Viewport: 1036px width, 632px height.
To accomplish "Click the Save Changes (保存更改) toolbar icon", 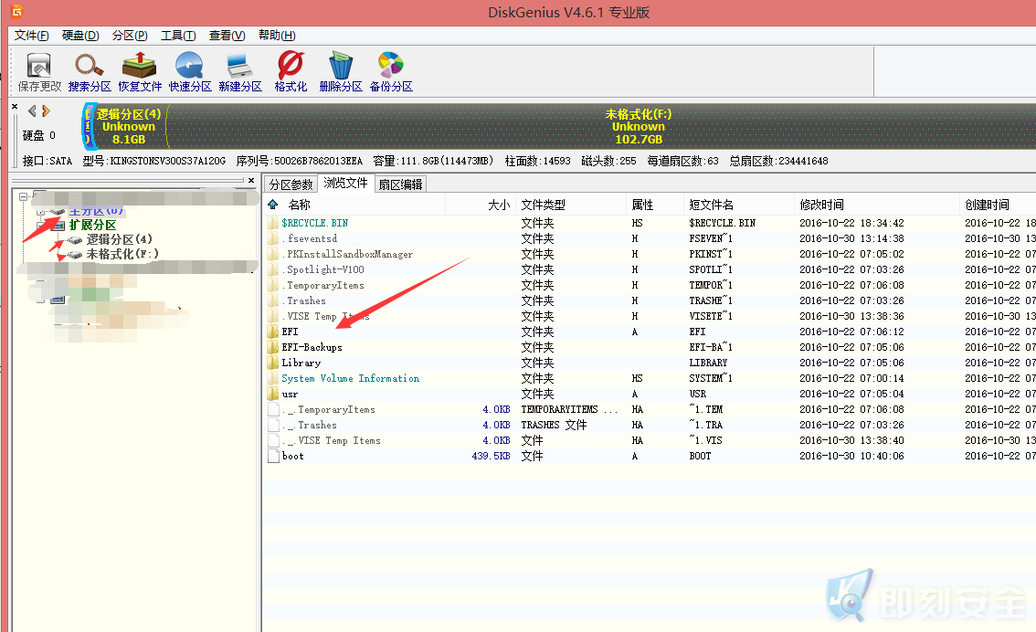I will 39,72.
